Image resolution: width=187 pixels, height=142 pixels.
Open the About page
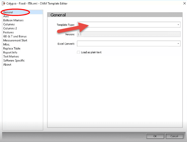pos(7,65)
